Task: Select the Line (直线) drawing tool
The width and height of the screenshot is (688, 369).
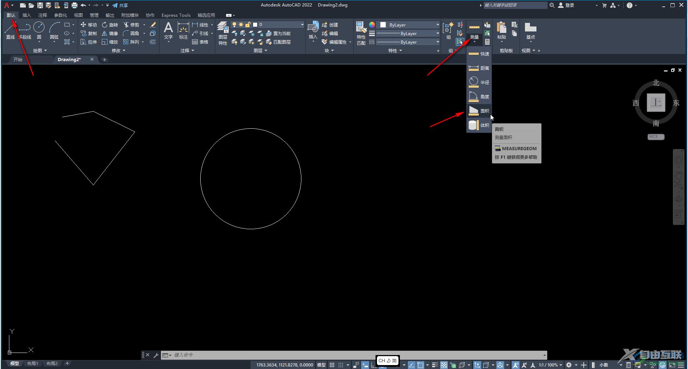Action: 10,30
